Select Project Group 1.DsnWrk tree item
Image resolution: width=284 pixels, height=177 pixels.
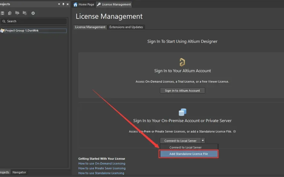[x=22, y=31]
